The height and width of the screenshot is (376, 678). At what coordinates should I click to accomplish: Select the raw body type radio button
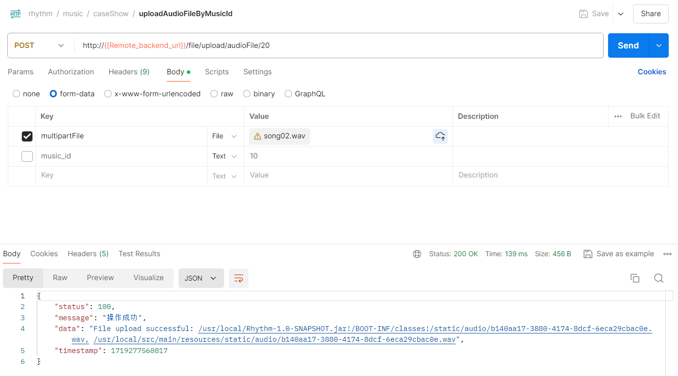point(214,94)
